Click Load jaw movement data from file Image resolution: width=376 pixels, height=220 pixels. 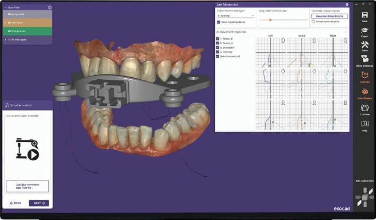click(28, 186)
